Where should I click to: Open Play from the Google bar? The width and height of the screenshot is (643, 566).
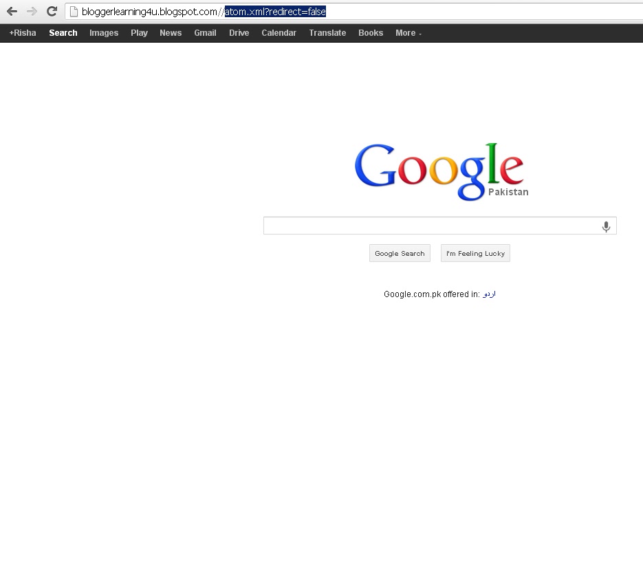[139, 33]
